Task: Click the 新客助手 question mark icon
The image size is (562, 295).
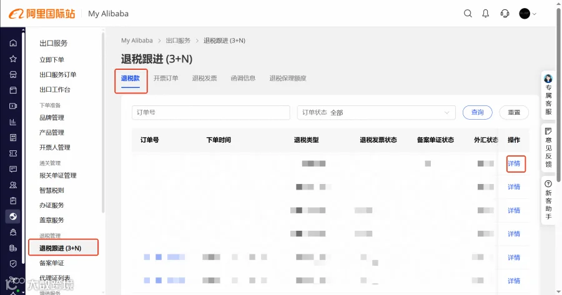Action: 548,184
